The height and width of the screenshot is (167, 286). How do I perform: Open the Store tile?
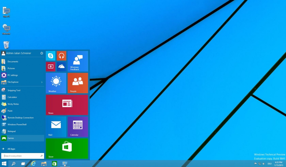click(x=67, y=148)
